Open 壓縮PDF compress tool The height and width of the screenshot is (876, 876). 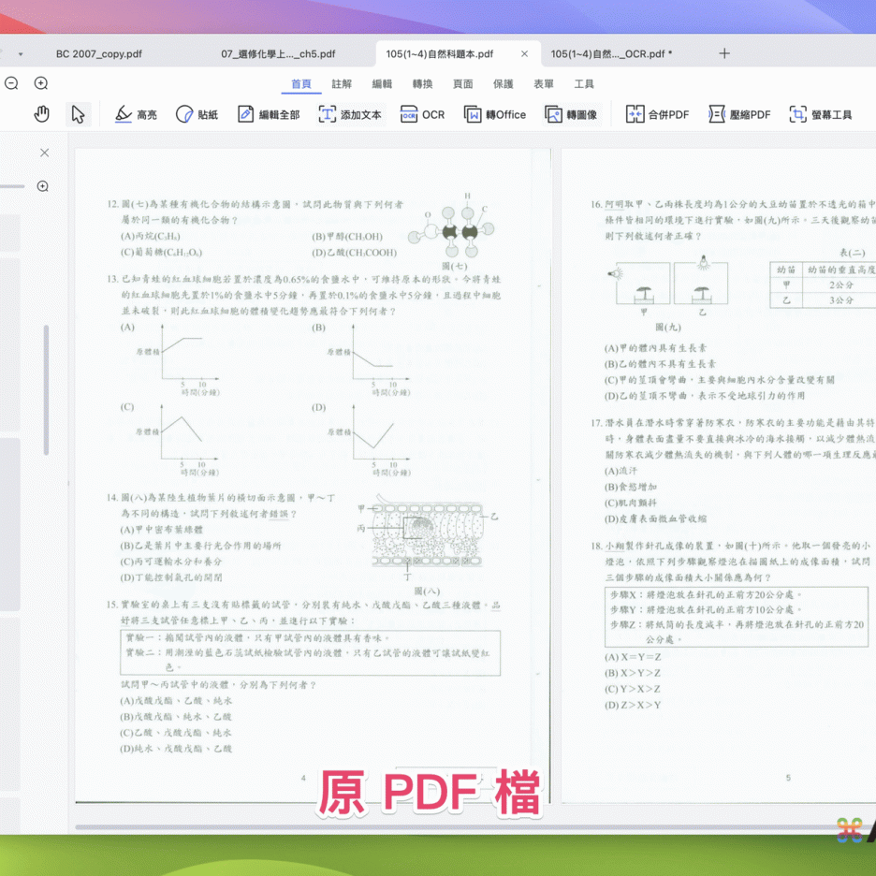(x=739, y=114)
